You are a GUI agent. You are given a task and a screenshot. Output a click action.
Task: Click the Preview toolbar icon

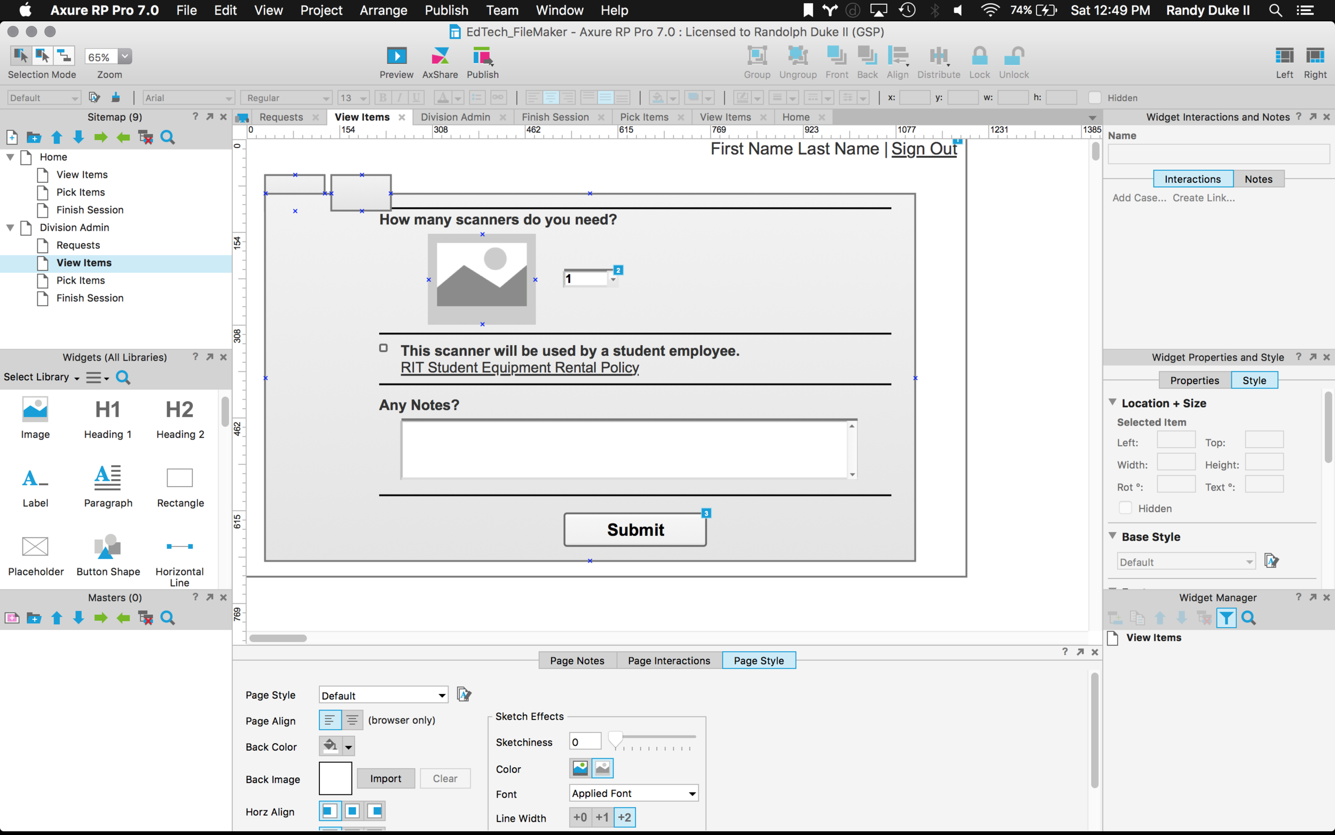pos(396,56)
